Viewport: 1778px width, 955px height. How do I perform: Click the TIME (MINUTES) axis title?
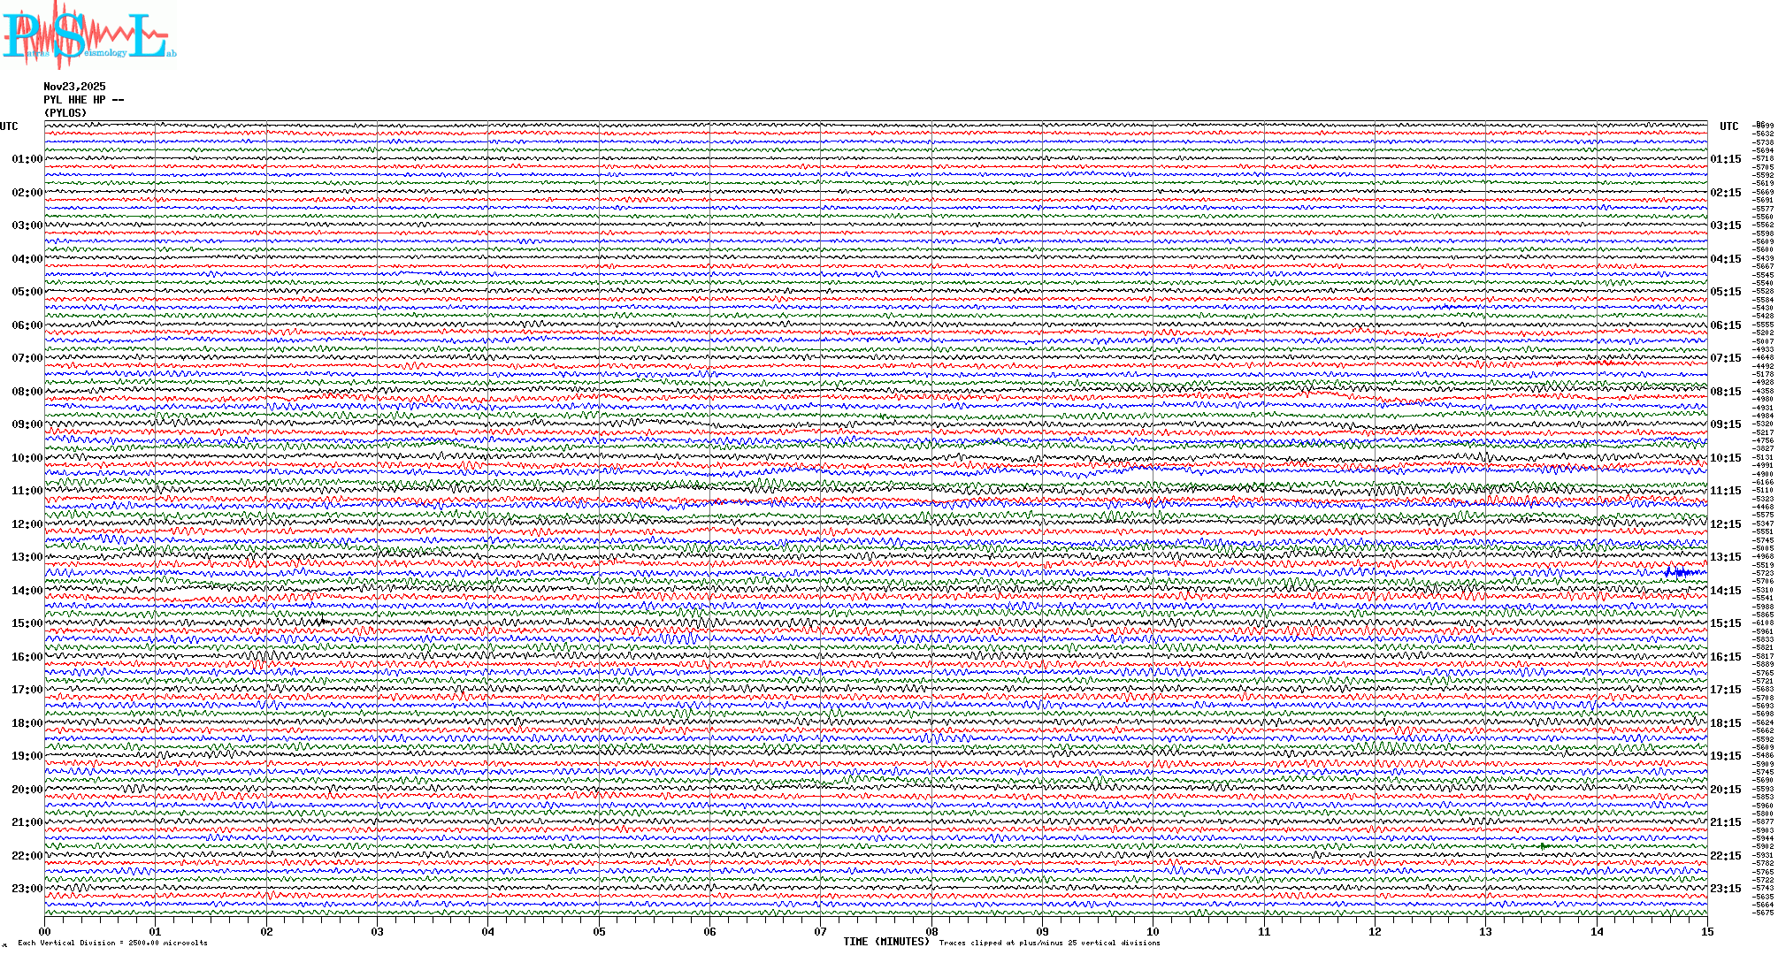coord(886,942)
